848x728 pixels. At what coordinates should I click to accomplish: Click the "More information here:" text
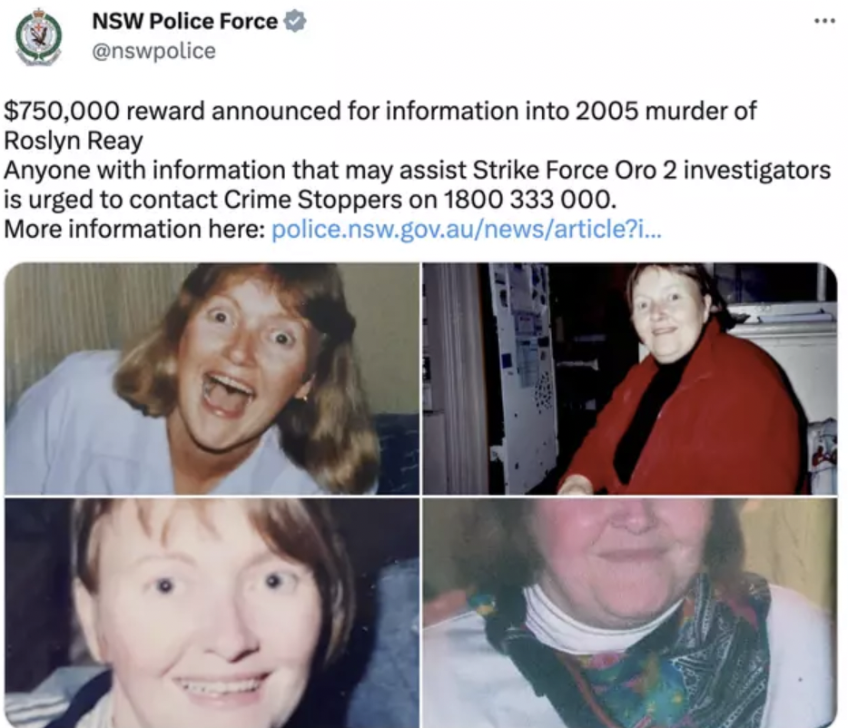point(134,229)
